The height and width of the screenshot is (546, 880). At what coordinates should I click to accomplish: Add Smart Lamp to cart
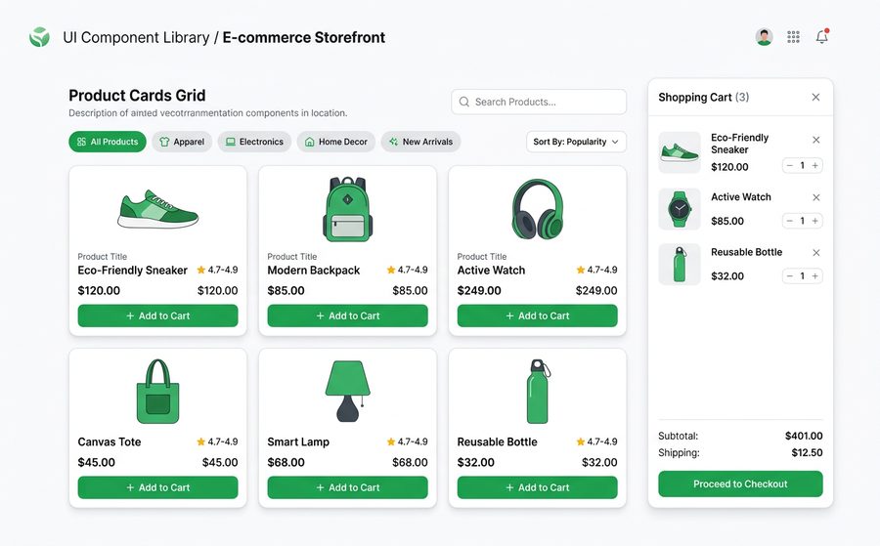(x=347, y=487)
